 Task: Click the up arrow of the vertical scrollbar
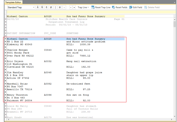point(175,19)
